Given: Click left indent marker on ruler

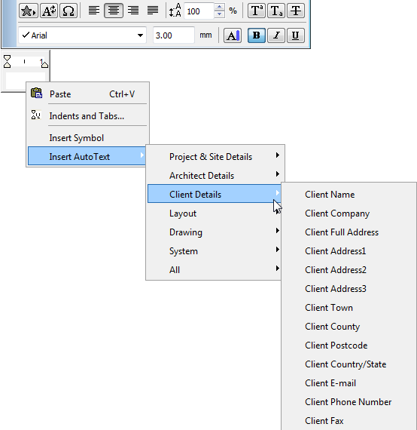Looking at the screenshot, I should click(7, 61).
